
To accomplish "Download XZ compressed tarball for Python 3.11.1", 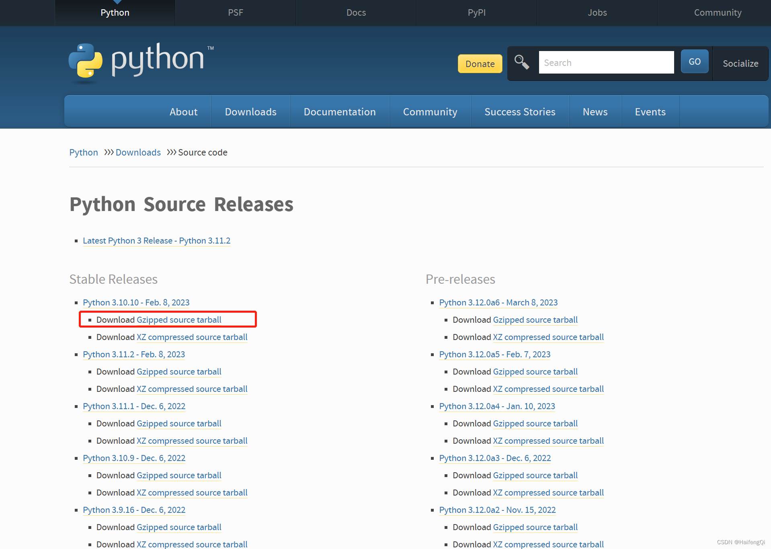I will (192, 441).
